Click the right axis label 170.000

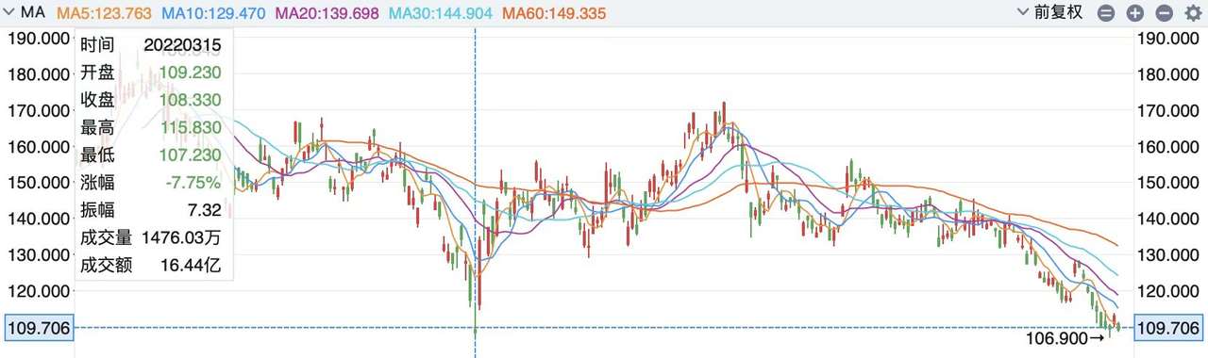(x=1167, y=110)
